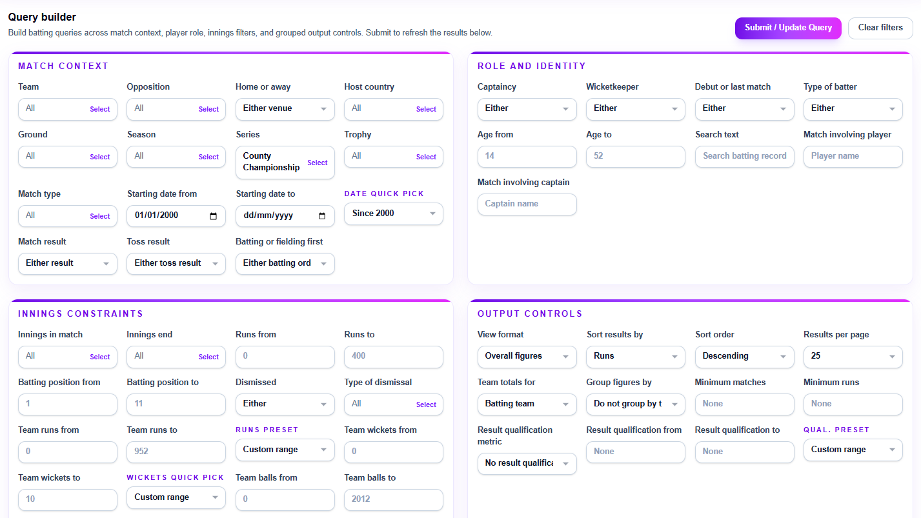Click the Match involving captain field
921x518 pixels.
[527, 204]
